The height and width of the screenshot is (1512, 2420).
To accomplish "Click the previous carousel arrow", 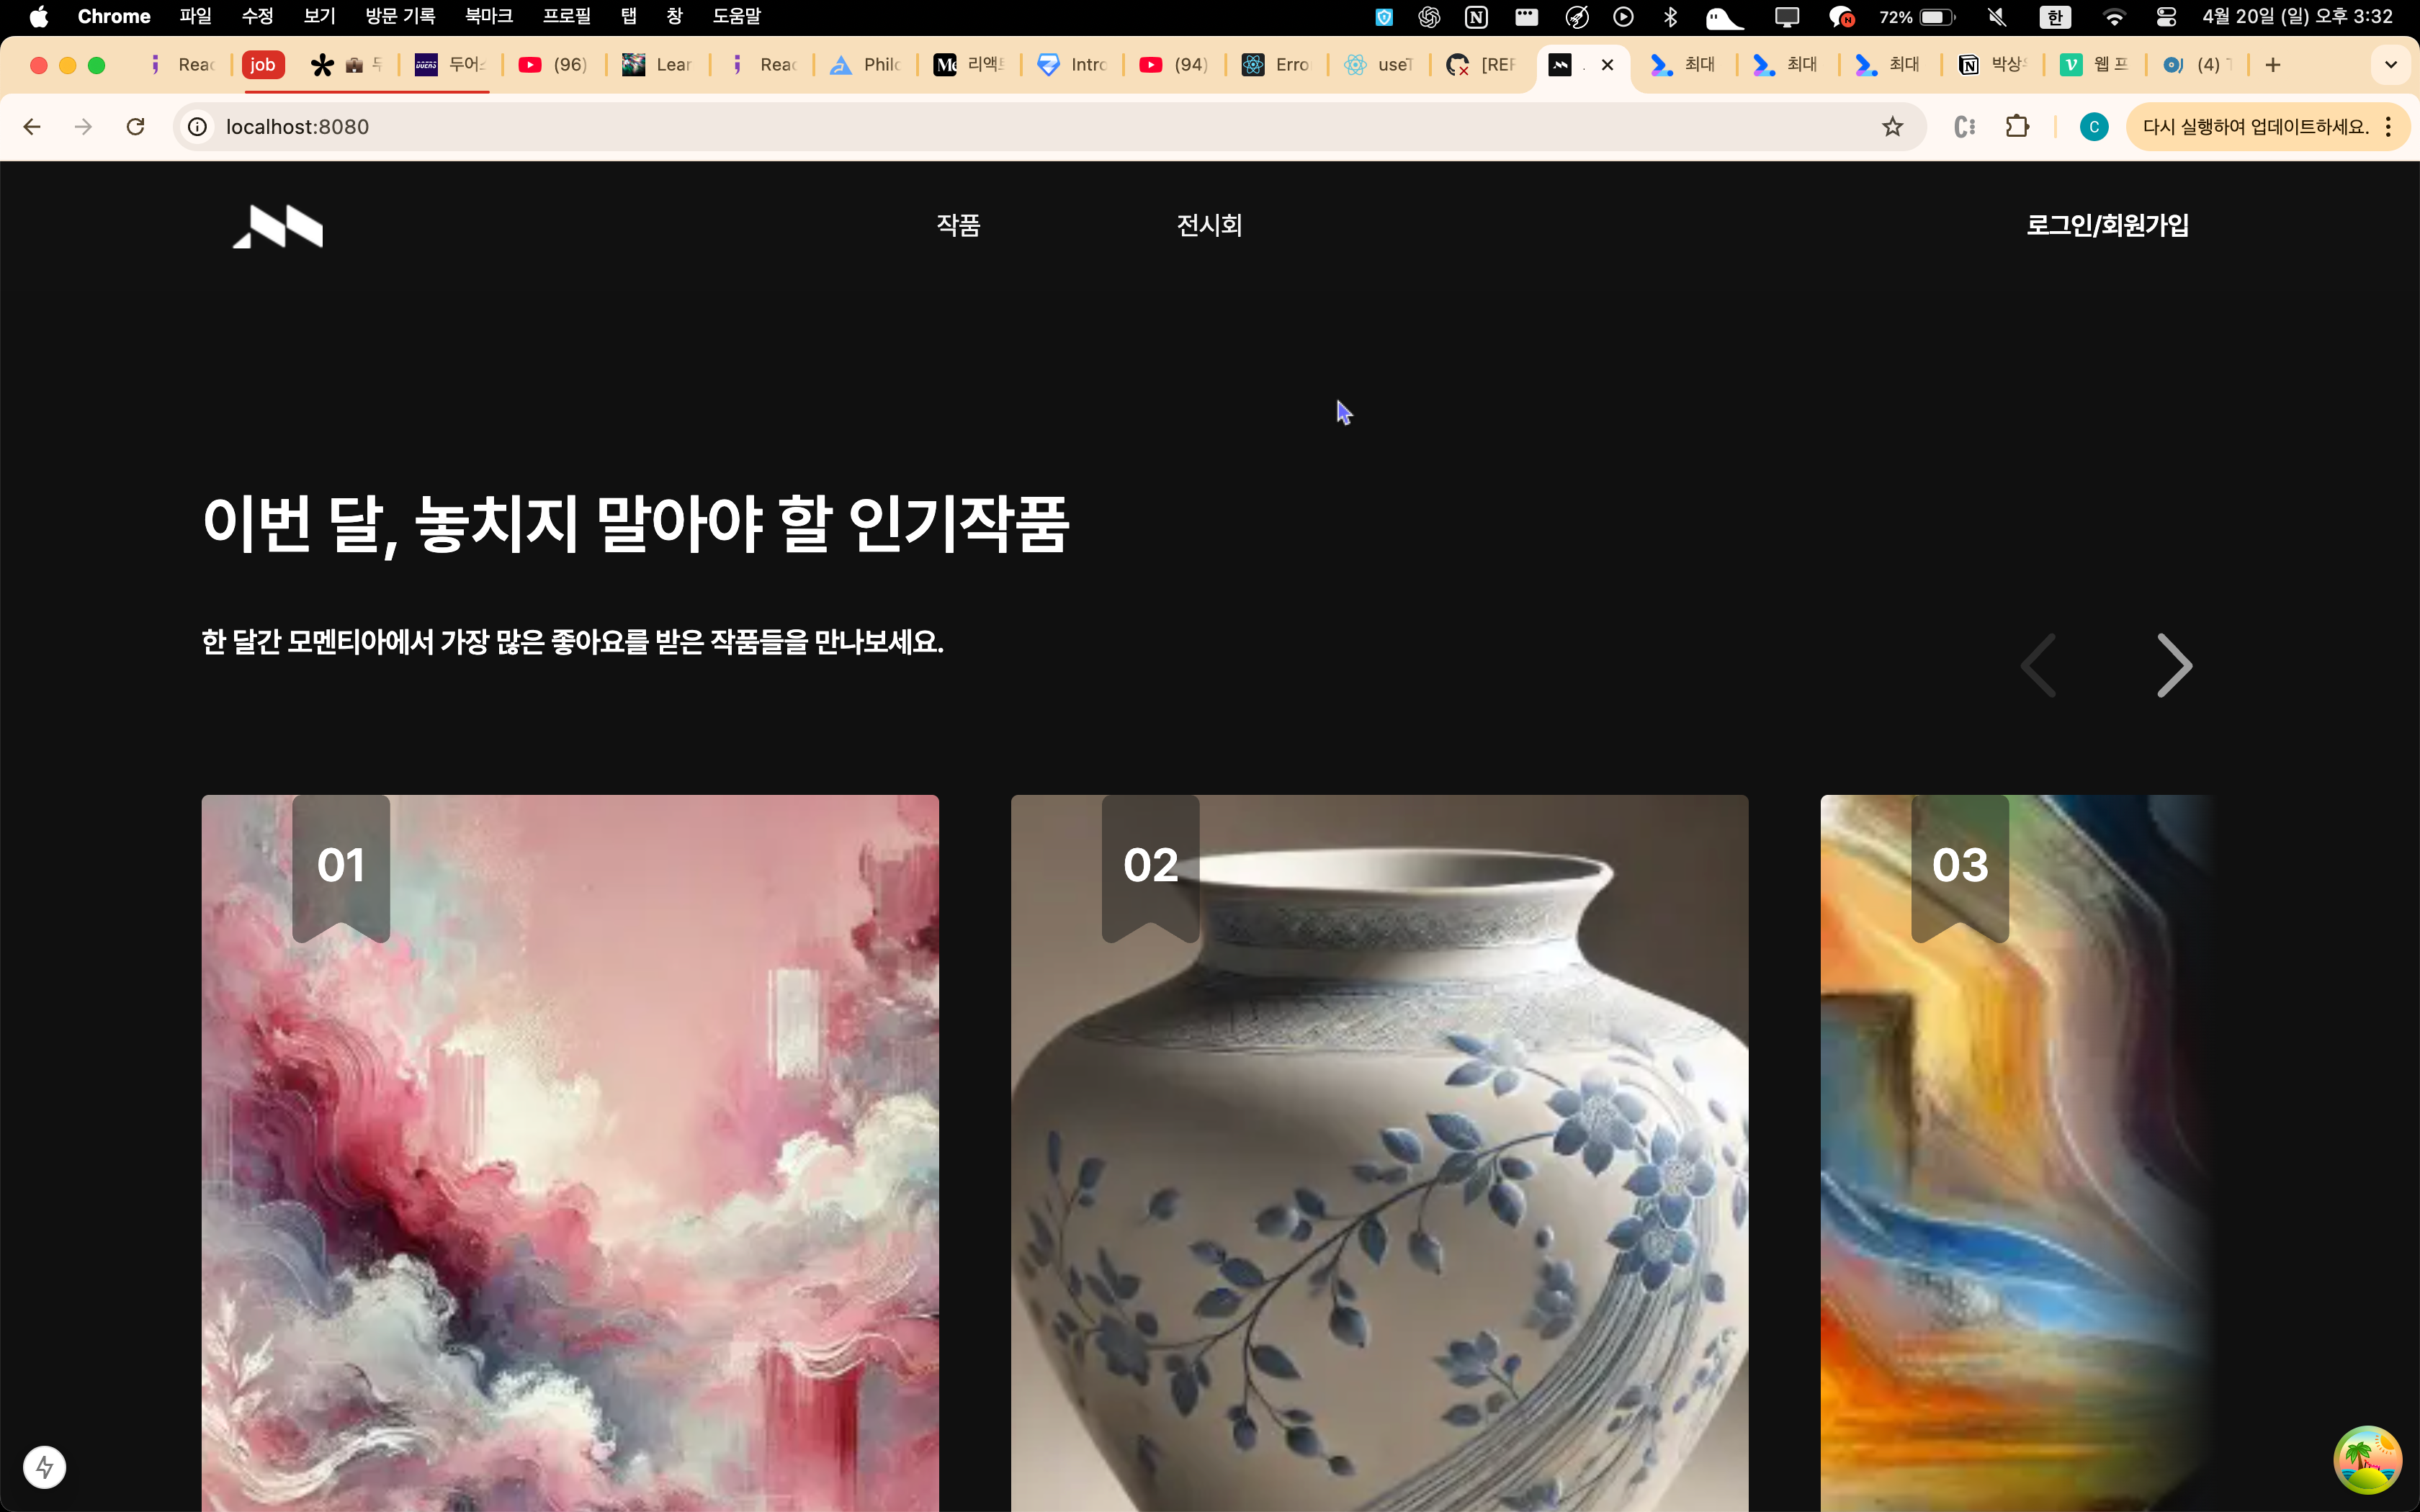I will click(x=2039, y=665).
